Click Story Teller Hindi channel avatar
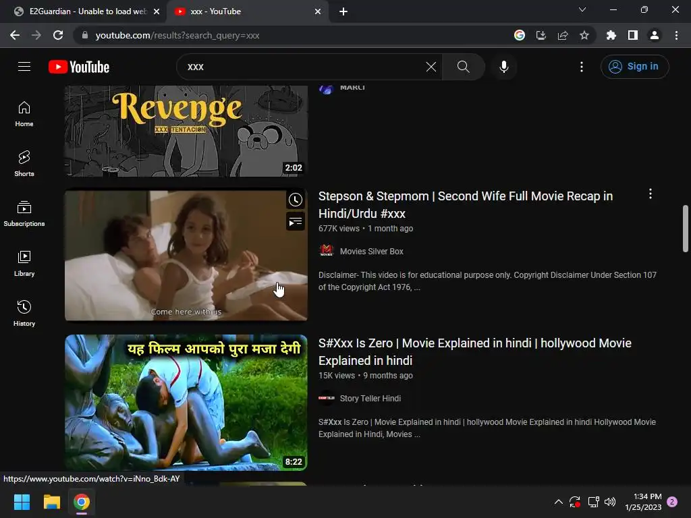Screen dimensions: 691x518 (327, 398)
